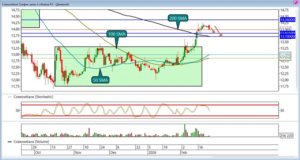
Task: Click the chart window title text
Action: coord(35,4)
